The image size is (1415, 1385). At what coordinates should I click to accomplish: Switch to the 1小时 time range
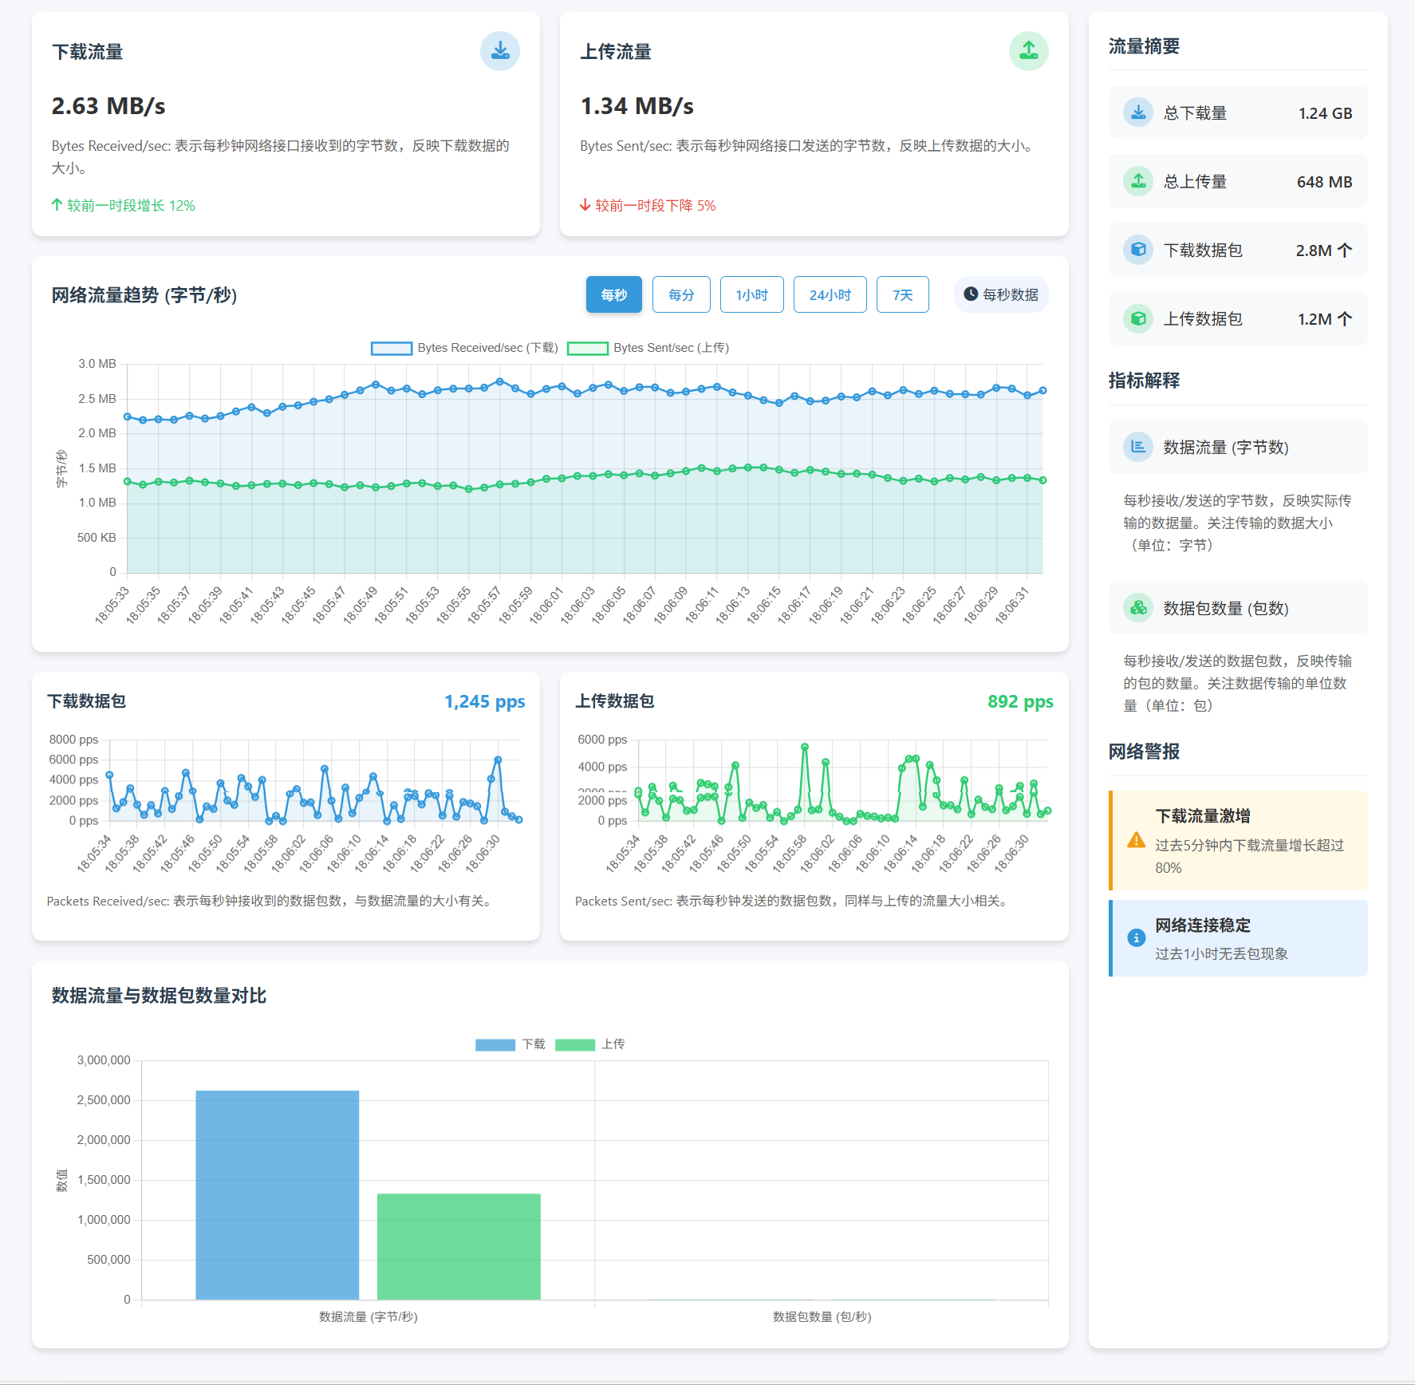[x=751, y=294]
